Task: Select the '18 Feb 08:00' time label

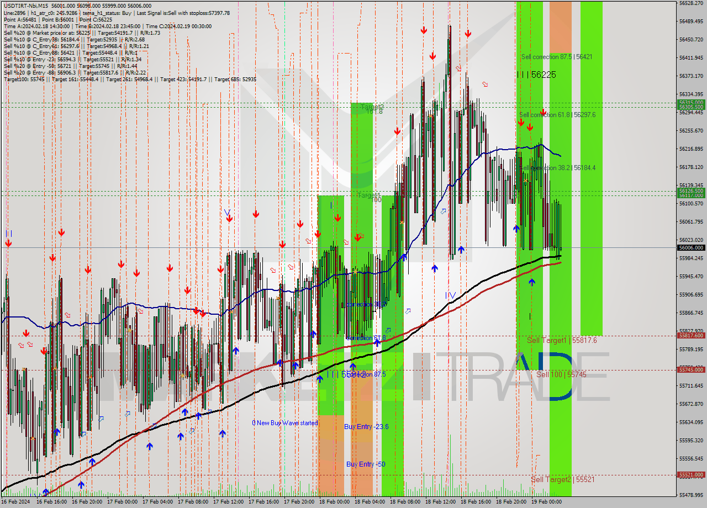Action: tap(405, 502)
